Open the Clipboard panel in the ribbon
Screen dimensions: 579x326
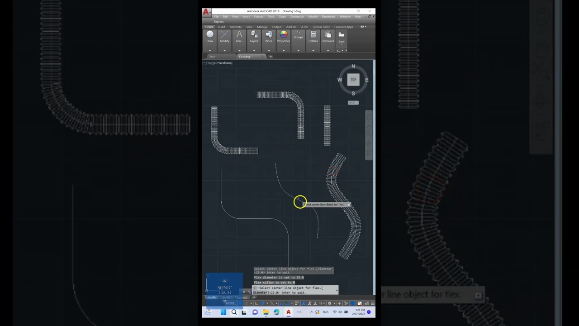pyautogui.click(x=328, y=37)
